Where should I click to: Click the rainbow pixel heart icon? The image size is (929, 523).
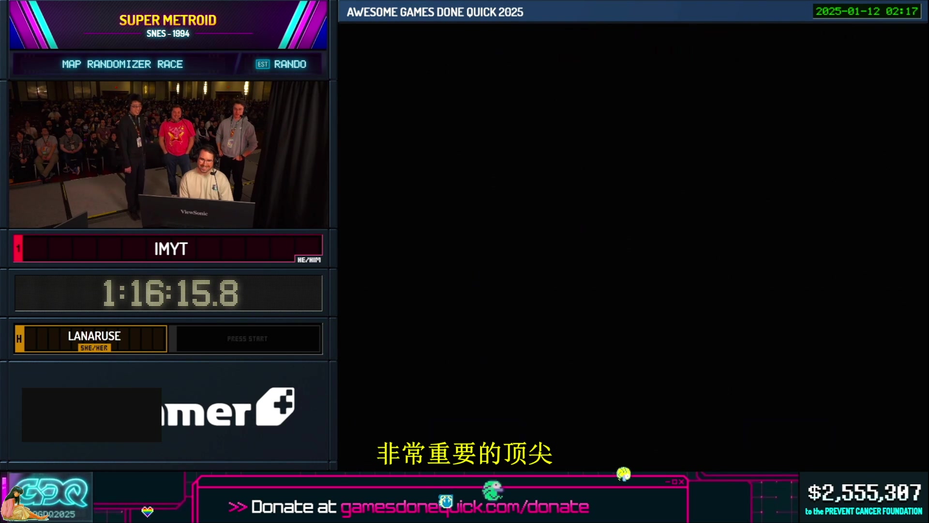(x=148, y=511)
